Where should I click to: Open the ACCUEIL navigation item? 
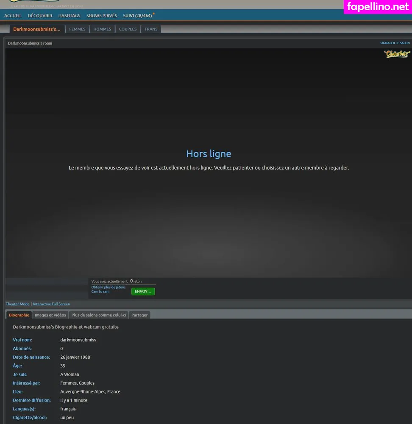(x=13, y=16)
